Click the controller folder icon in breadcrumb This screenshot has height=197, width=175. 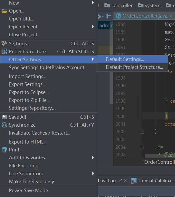(x=107, y=5)
